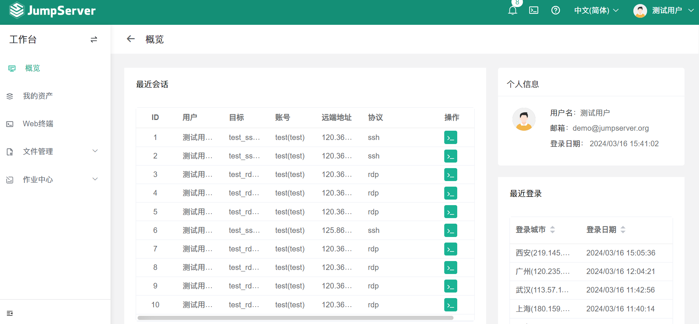Switch workbench view with swap arrows icon
Viewport: 699px width, 324px height.
pos(94,40)
